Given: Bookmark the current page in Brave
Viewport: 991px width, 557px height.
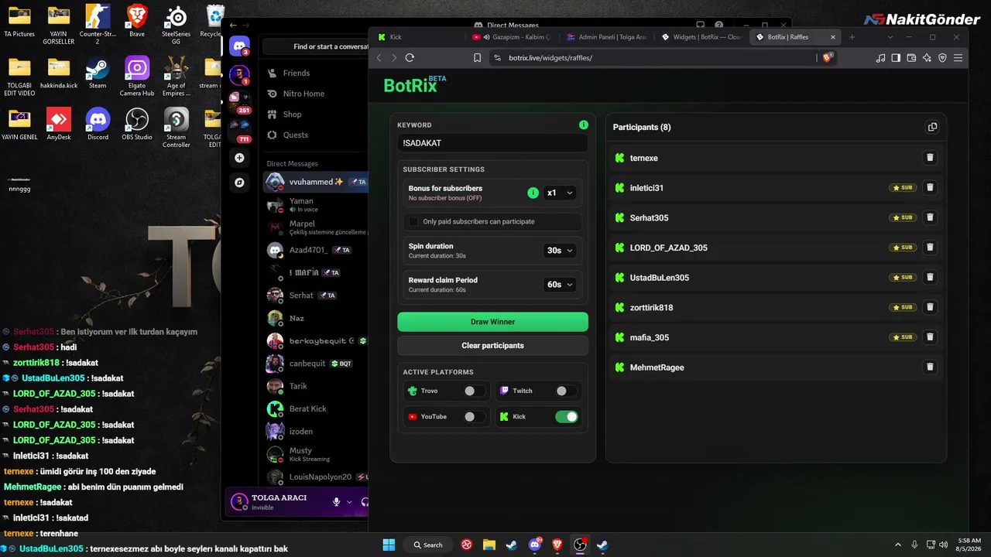Looking at the screenshot, I should (x=477, y=57).
